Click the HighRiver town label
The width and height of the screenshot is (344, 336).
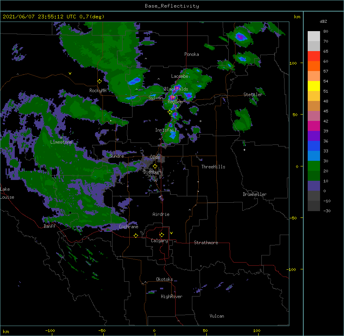pyautogui.click(x=172, y=296)
